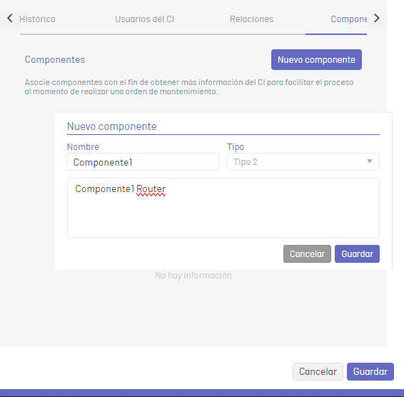Switch to the Histórico tab

pos(37,19)
